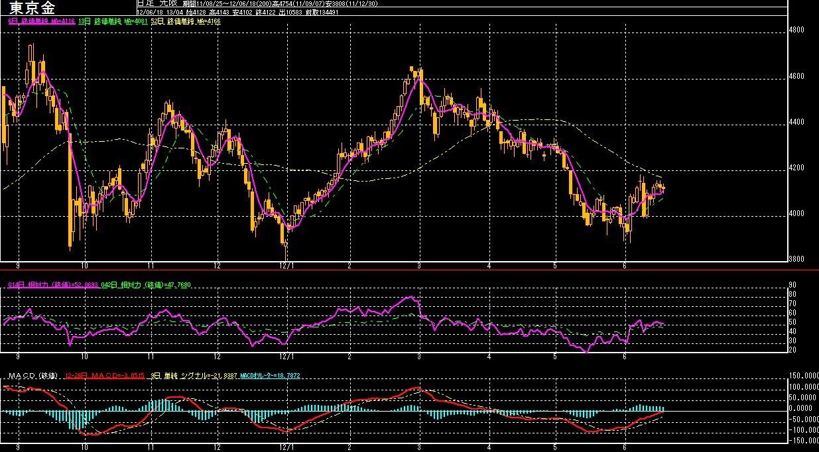
Task: Click the 12/1 date label under MACD panel
Action: pos(286,447)
